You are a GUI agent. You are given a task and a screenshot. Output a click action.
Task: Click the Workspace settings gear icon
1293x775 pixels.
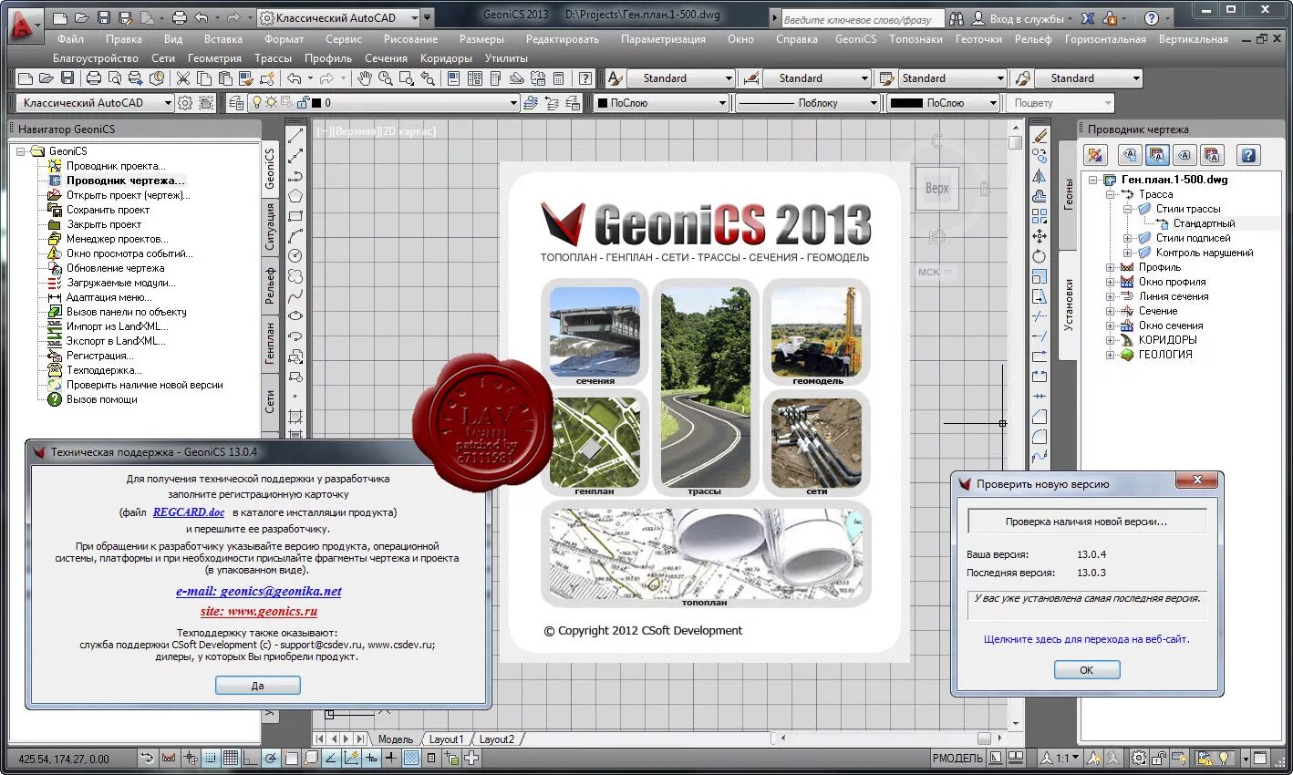[185, 103]
